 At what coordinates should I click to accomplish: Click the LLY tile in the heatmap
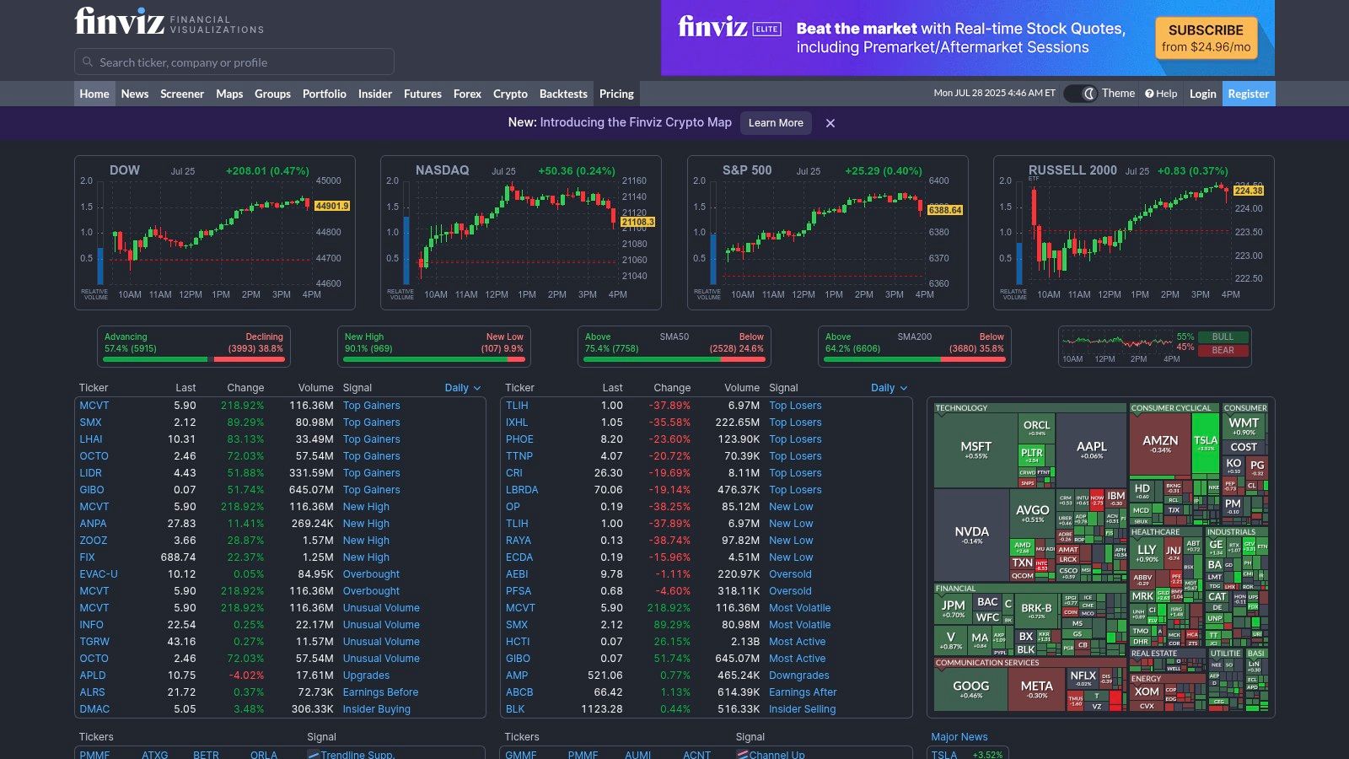pos(1147,552)
